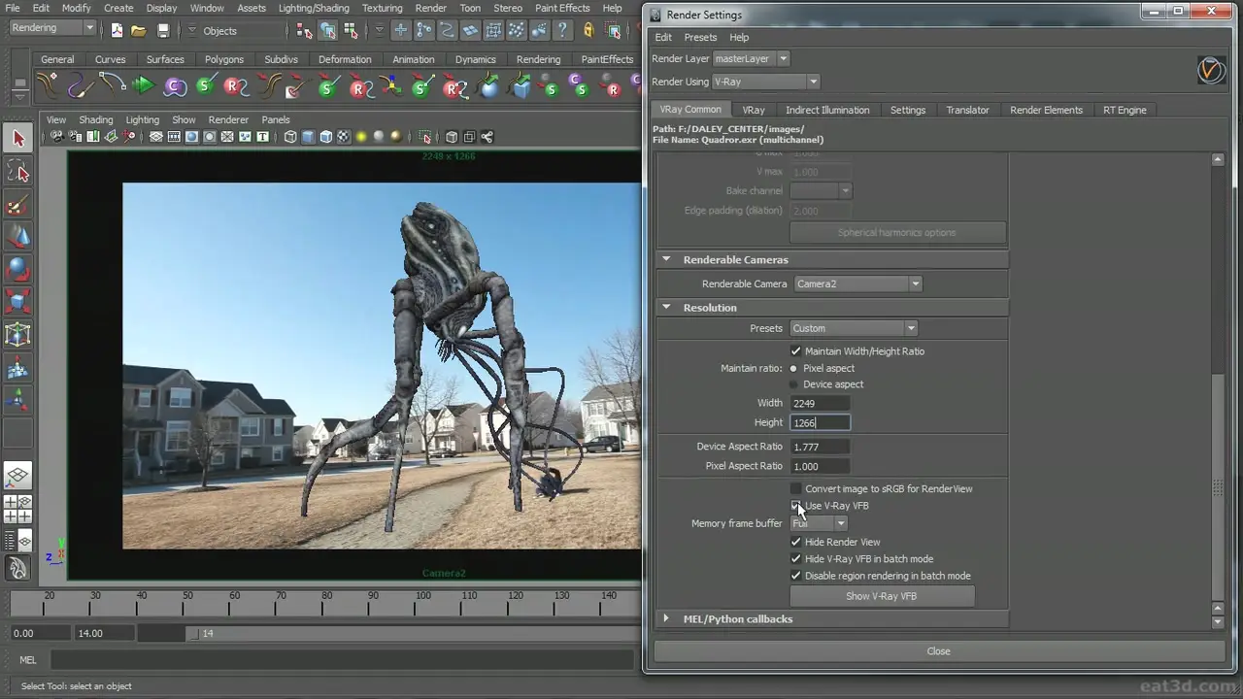
Task: Toggle Hide V-Ray VFB in batch mode
Action: [796, 559]
